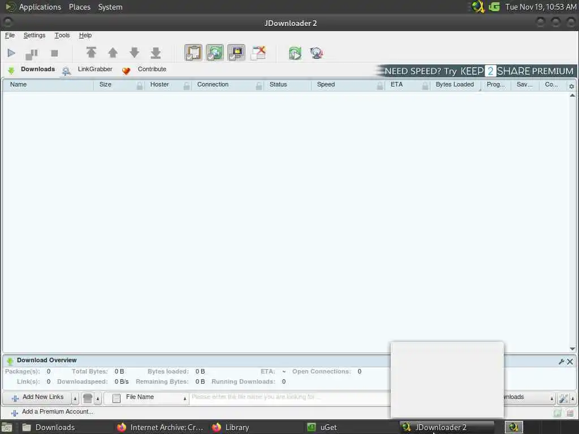
Task: Toggle lock on the Connection column
Action: [259, 86]
